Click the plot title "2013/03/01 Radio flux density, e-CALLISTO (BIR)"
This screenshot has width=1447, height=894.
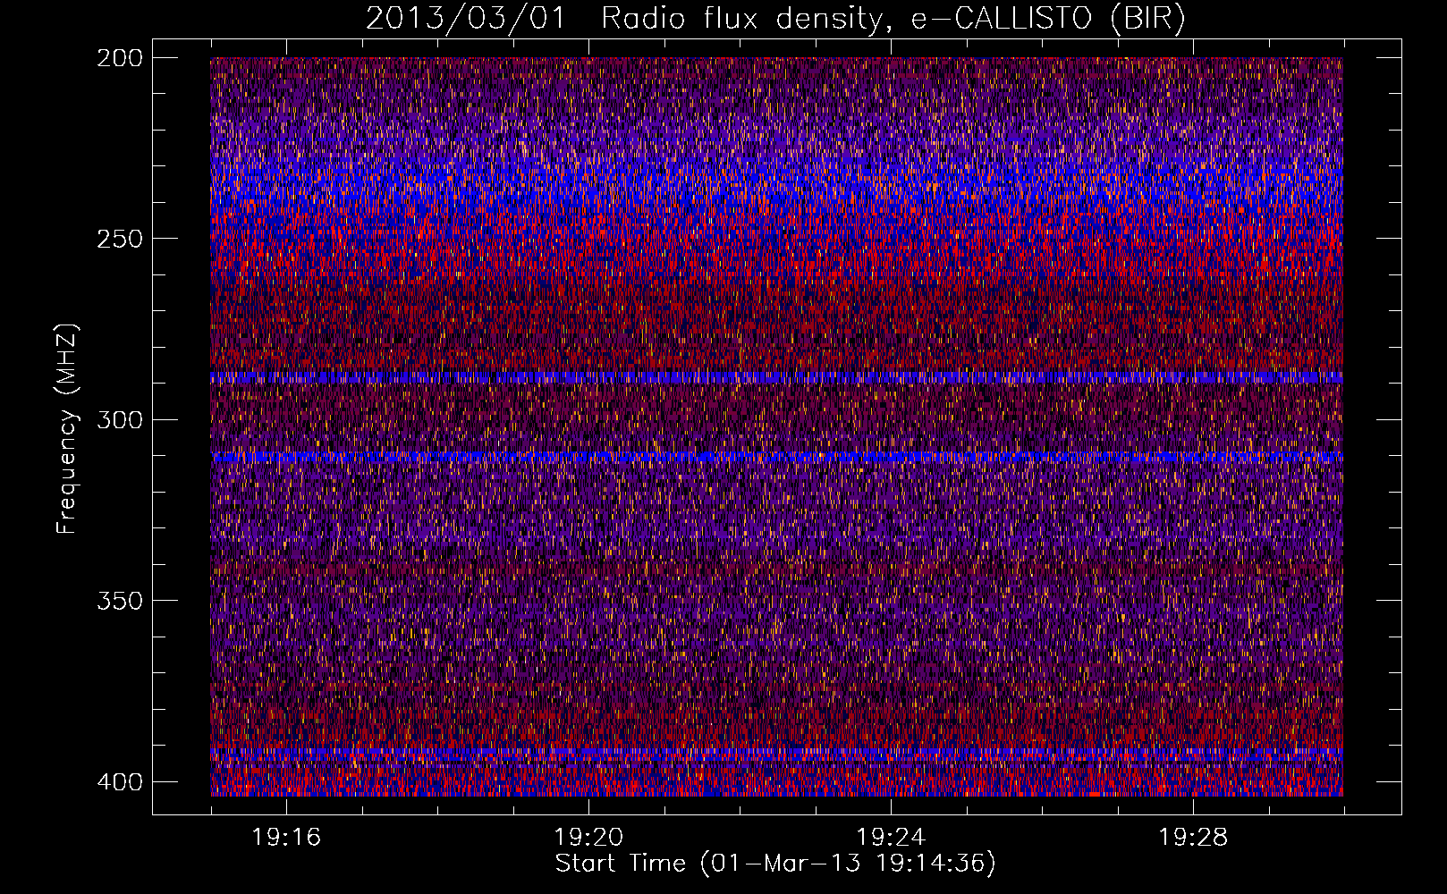point(775,19)
